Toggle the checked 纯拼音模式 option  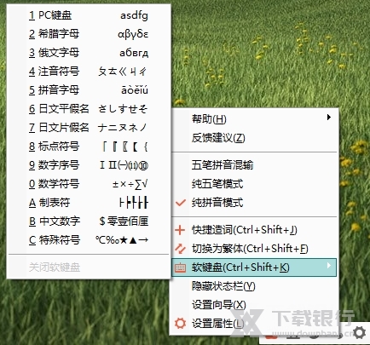coord(254,203)
